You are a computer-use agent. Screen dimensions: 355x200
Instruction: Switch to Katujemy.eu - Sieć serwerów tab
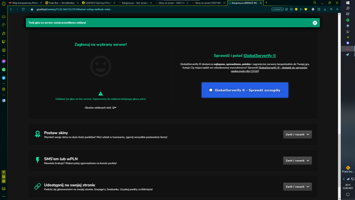(135, 3)
